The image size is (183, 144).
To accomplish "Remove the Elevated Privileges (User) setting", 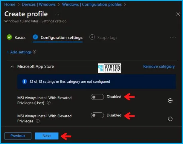I will coord(170,100).
